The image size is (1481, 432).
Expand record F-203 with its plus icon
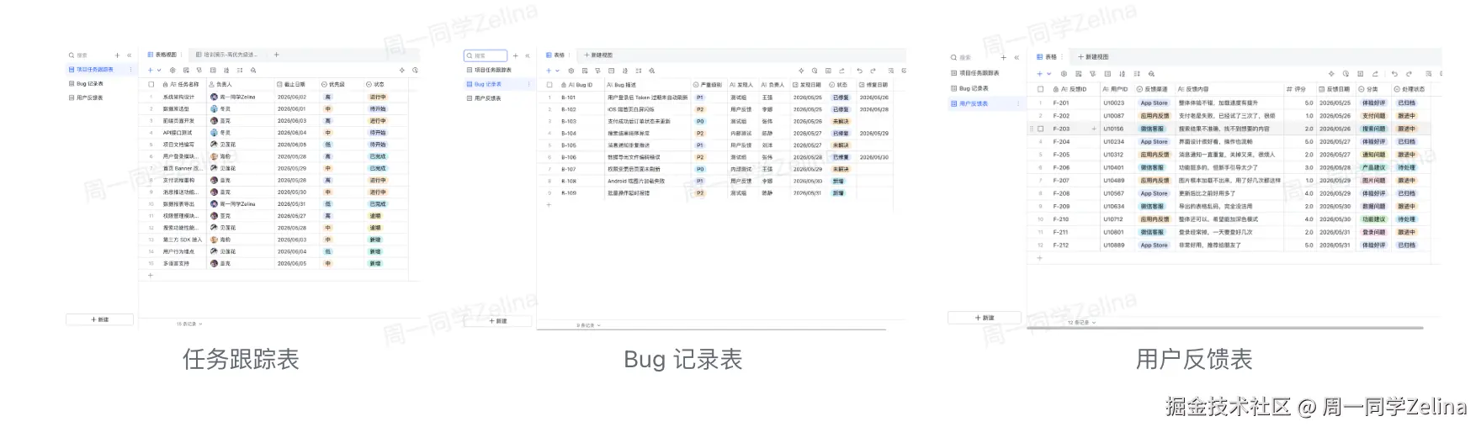tap(1094, 129)
